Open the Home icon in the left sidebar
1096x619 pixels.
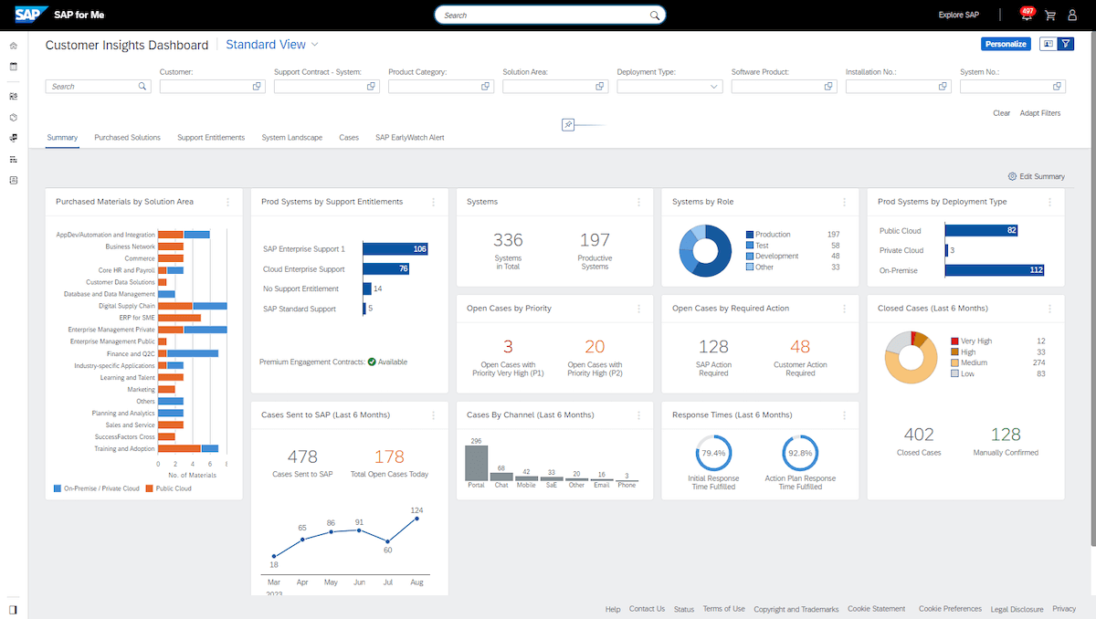tap(13, 46)
